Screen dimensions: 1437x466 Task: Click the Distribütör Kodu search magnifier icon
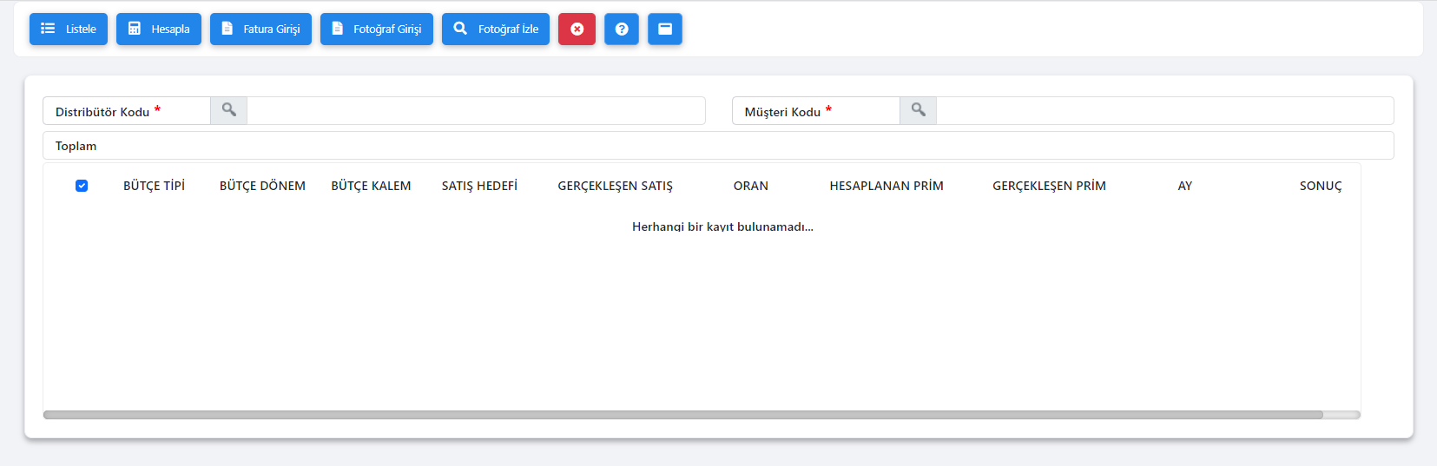[229, 110]
